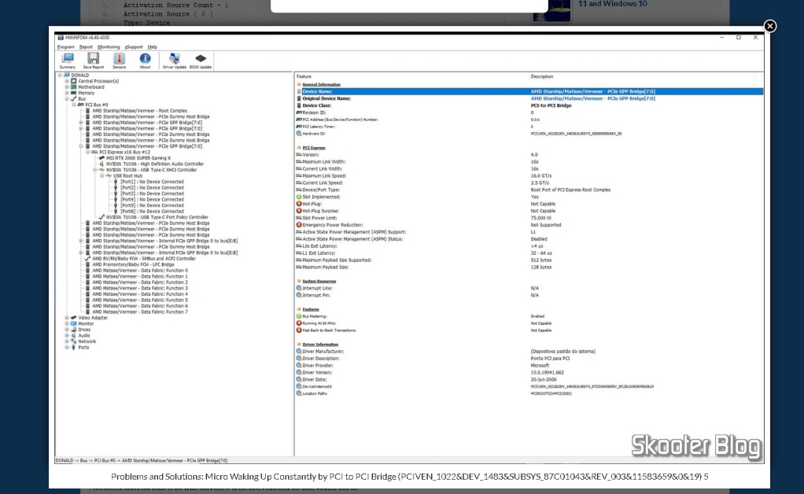The image size is (804, 494).
Task: Click the About info icon
Action: click(145, 58)
